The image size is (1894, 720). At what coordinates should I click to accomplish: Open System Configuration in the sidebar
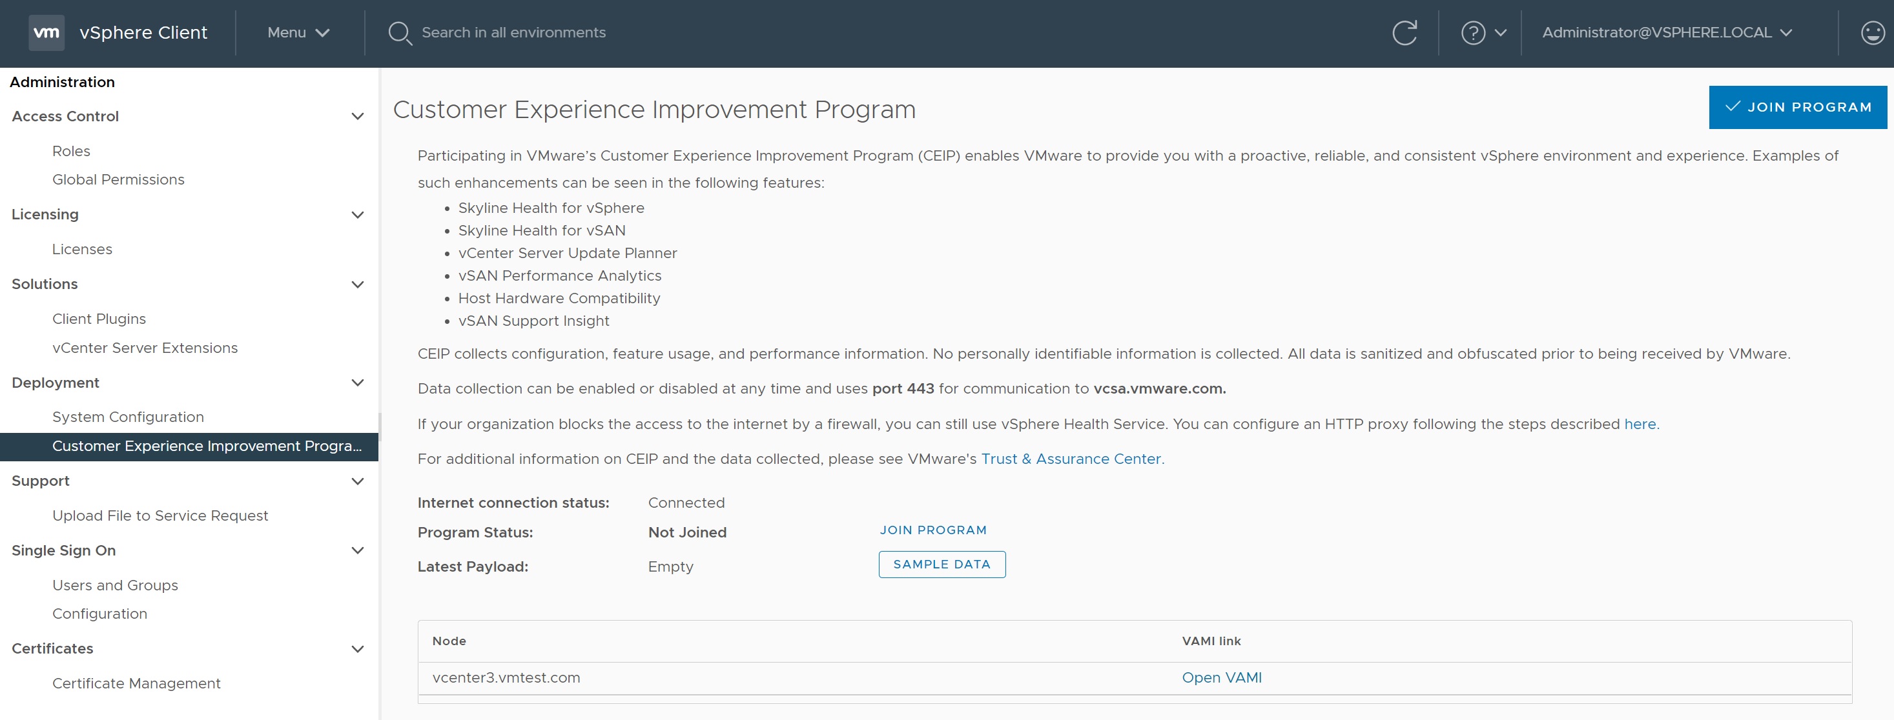[x=128, y=417]
